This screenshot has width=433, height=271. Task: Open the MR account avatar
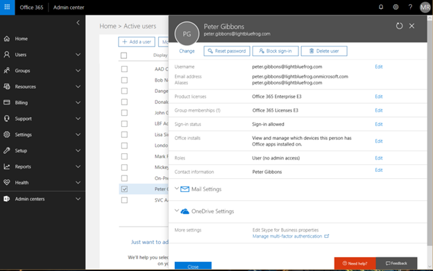(425, 8)
